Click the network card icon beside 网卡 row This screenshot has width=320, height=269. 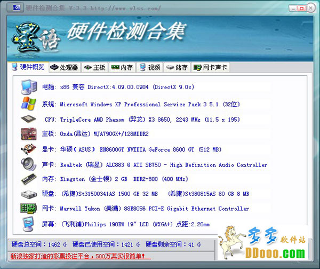click(28, 208)
